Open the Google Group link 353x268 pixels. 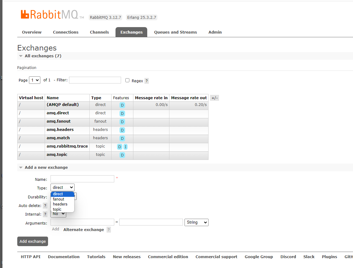pos(259,257)
